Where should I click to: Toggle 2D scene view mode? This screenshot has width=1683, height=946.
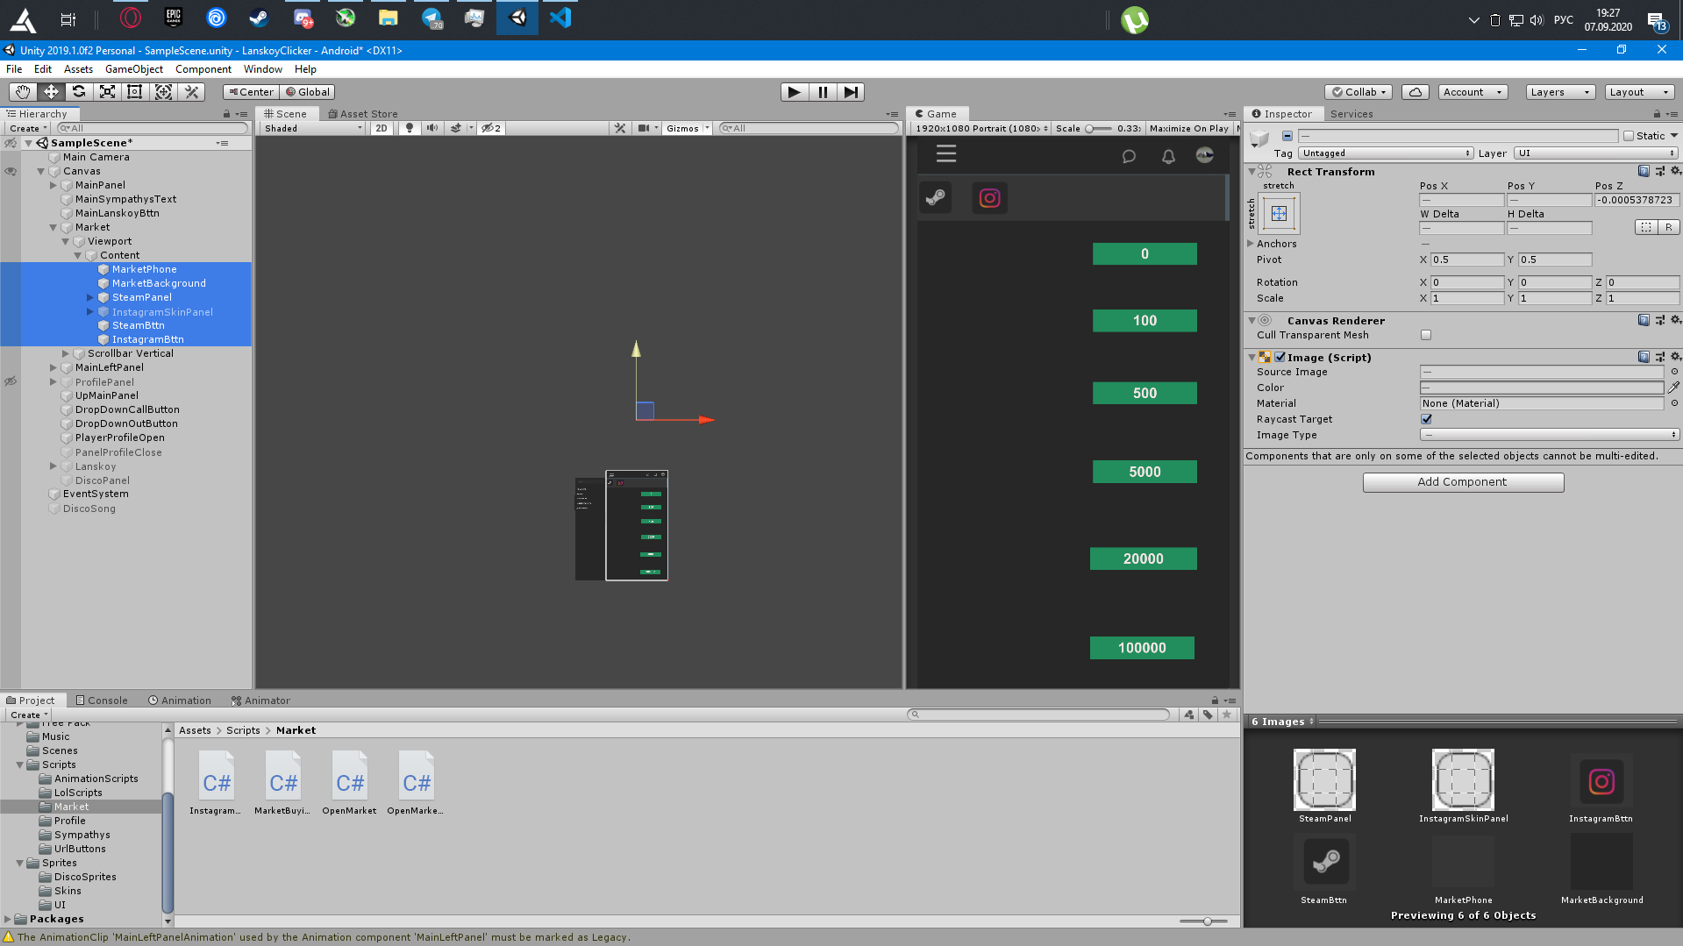[x=382, y=128]
